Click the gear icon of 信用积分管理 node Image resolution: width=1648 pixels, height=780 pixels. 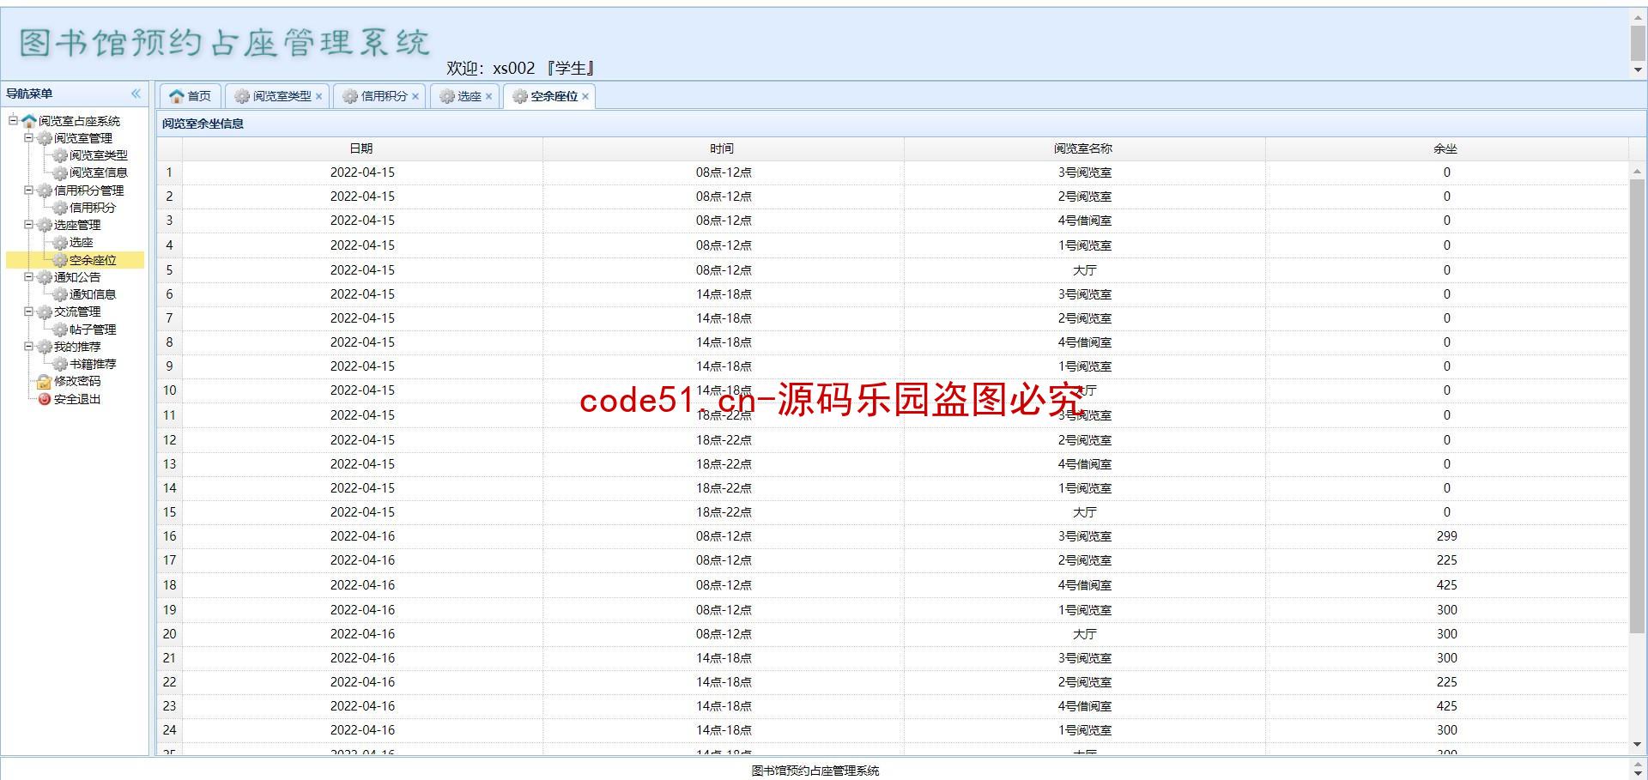(45, 190)
